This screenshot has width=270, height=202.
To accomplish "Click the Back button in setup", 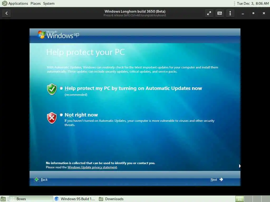I will pos(41,180).
